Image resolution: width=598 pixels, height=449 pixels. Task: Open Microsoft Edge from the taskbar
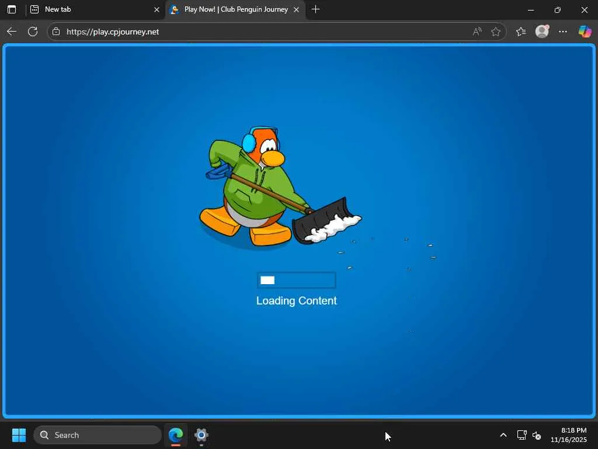176,435
